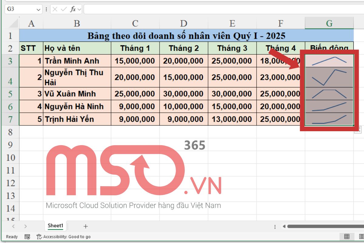
Task: Select column C header
Action: [x=135, y=23]
